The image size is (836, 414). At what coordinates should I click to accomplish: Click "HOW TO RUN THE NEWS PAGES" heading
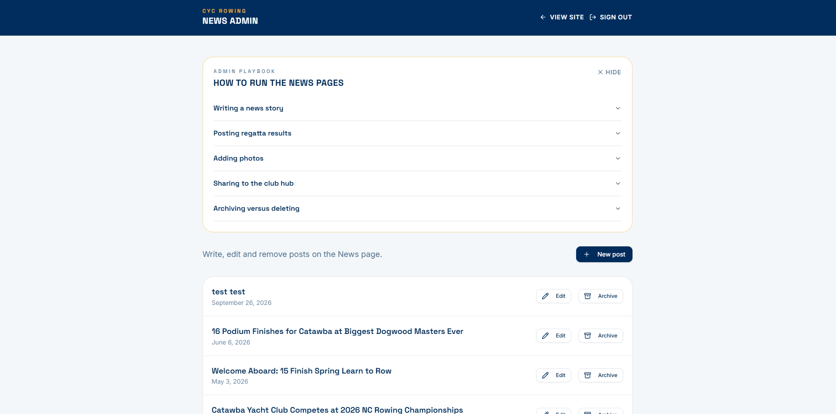point(279,83)
